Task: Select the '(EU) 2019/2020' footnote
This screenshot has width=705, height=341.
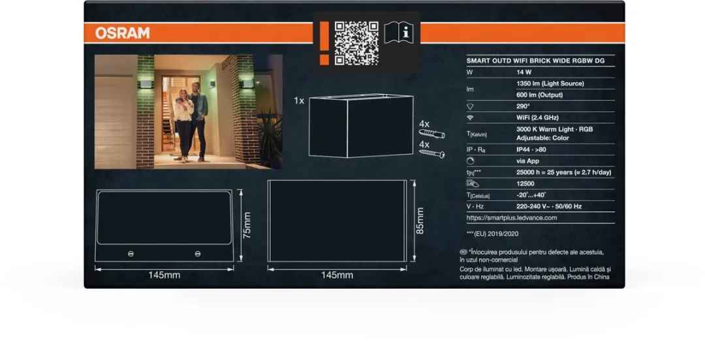Action: pyautogui.click(x=496, y=234)
